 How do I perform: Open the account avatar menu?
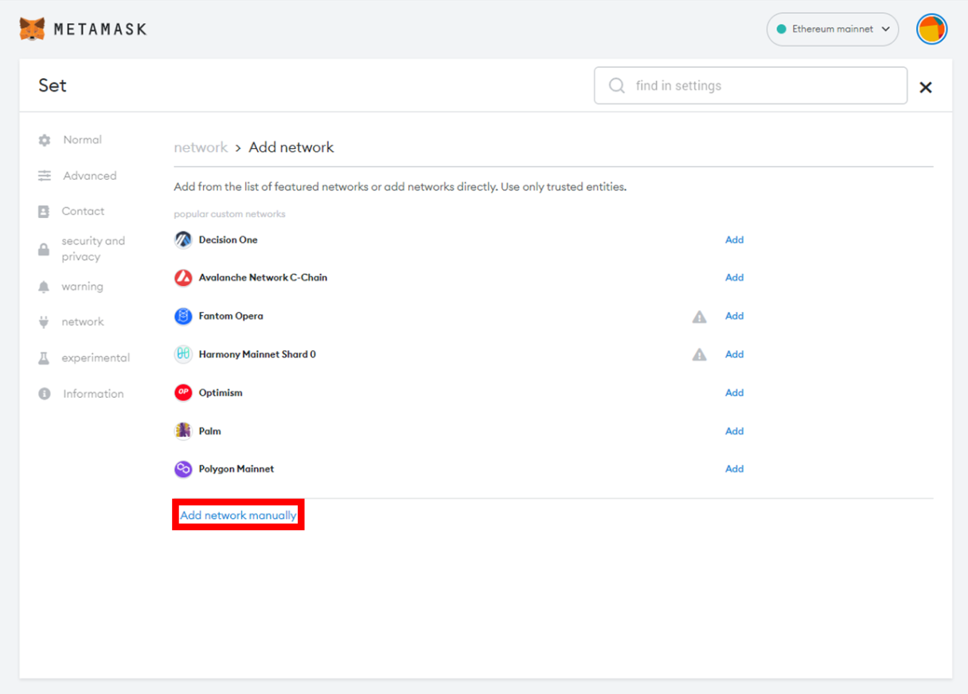tap(931, 29)
